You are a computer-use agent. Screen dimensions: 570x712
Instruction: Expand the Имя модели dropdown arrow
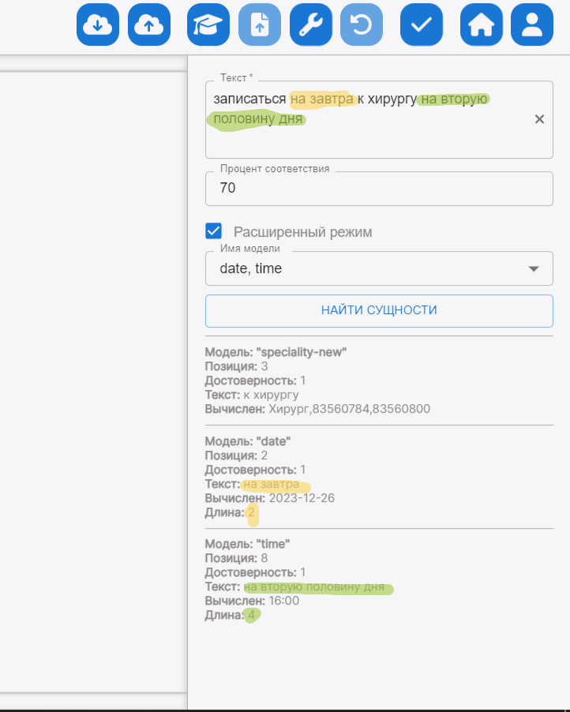click(534, 268)
